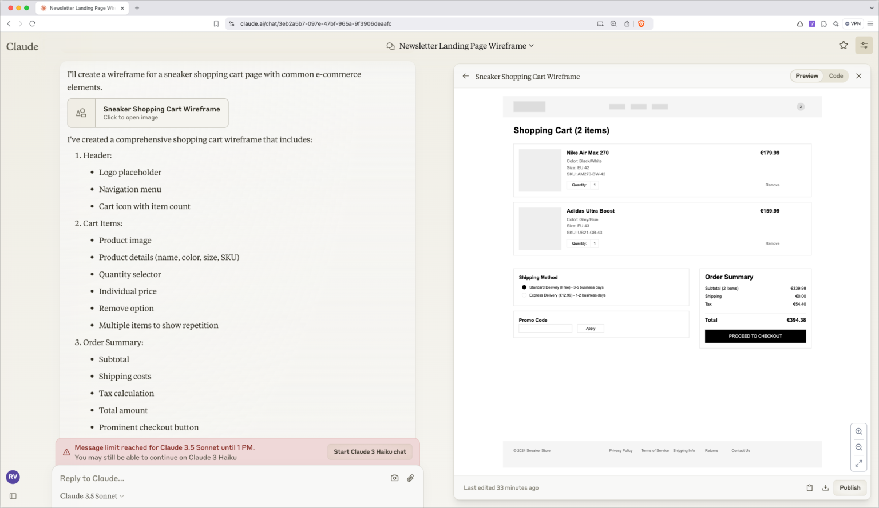Image resolution: width=879 pixels, height=508 pixels.
Task: Download the Sneaker Shopping Cart Wireframe artifact
Action: click(x=825, y=487)
